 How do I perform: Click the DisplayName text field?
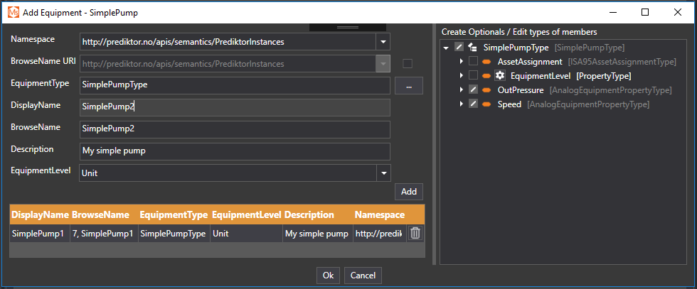click(x=235, y=107)
